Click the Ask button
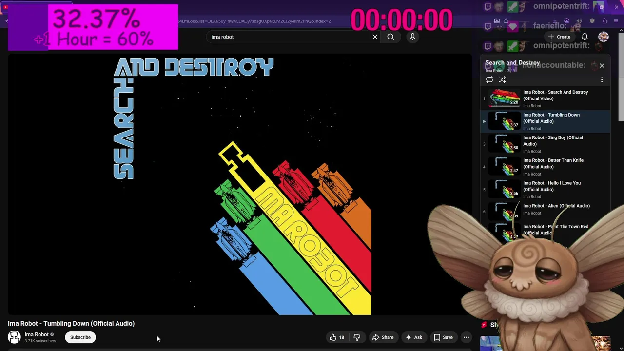This screenshot has height=351, width=624. point(413,337)
